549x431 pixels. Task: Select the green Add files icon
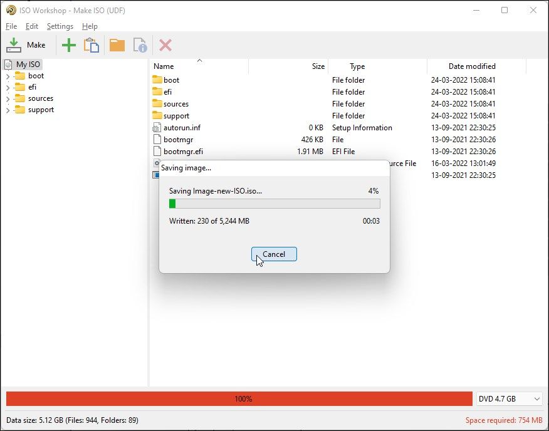(x=68, y=44)
